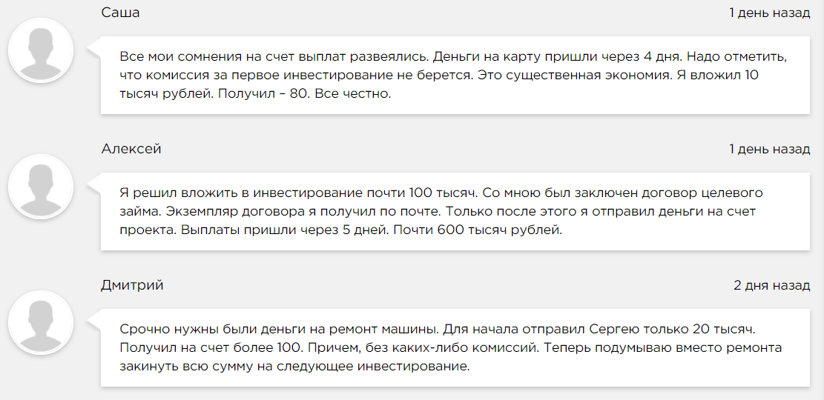Image resolution: width=824 pixels, height=400 pixels.
Task: Click "закинуть всю сумму на следующее инвестирование" line
Action: coord(294,367)
